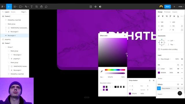Click the Align right icon

tap(166, 16)
